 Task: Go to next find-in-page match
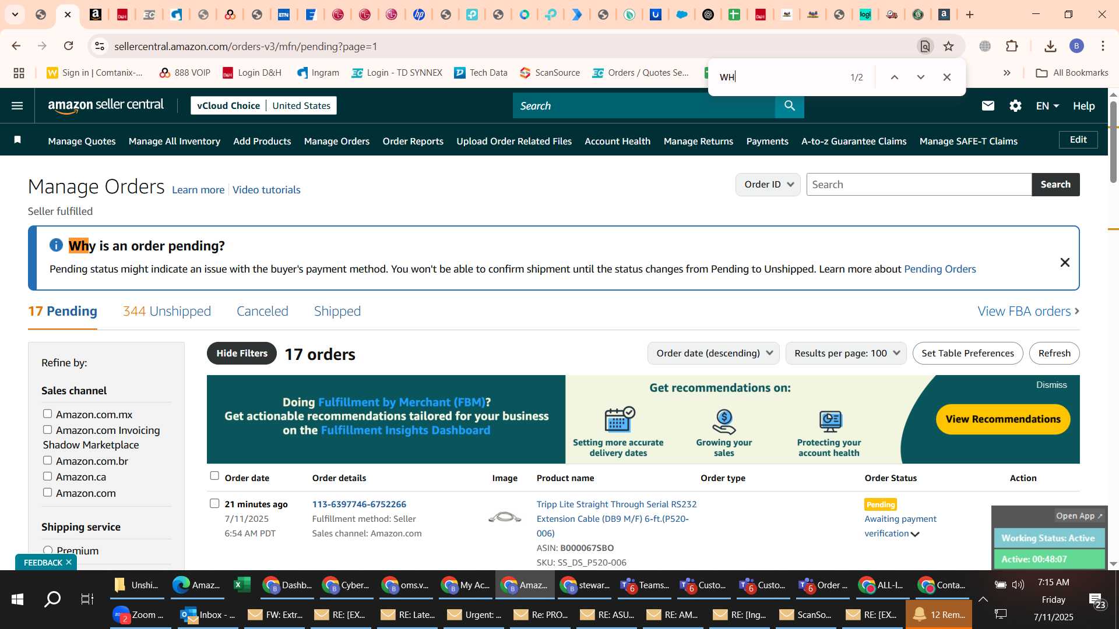pos(920,77)
